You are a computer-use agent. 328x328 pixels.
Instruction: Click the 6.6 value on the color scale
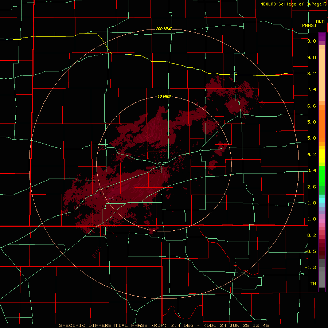(312, 106)
